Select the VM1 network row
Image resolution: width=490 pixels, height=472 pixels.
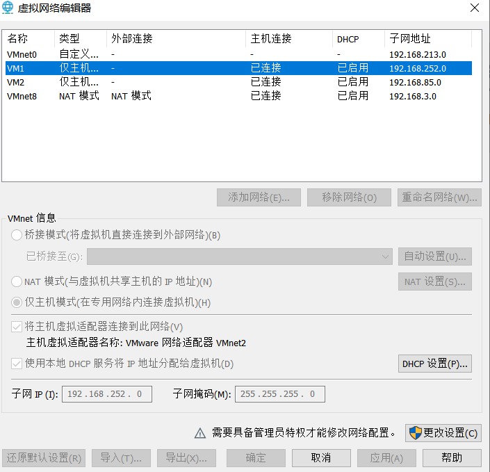click(238, 68)
